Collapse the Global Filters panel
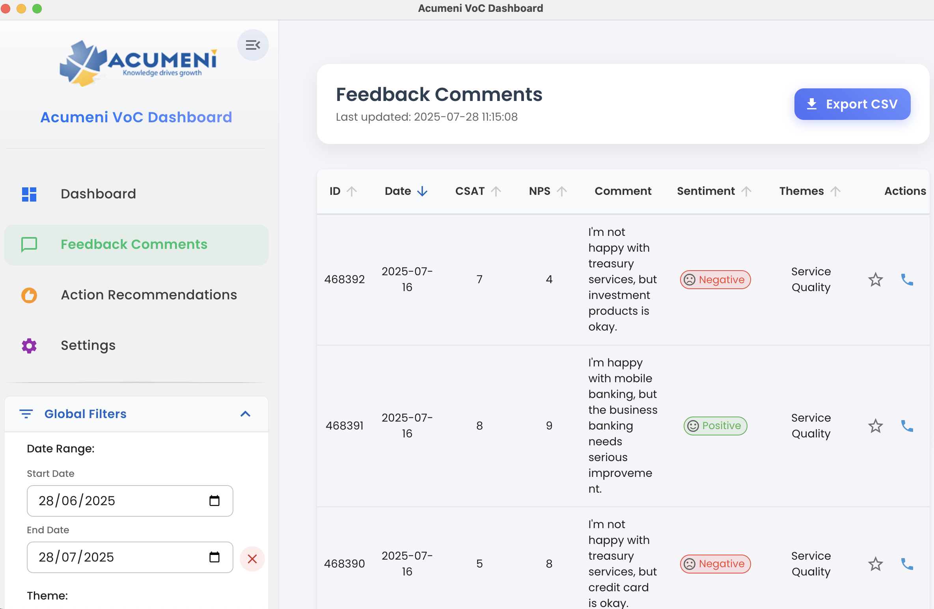The height and width of the screenshot is (609, 934). [x=245, y=414]
